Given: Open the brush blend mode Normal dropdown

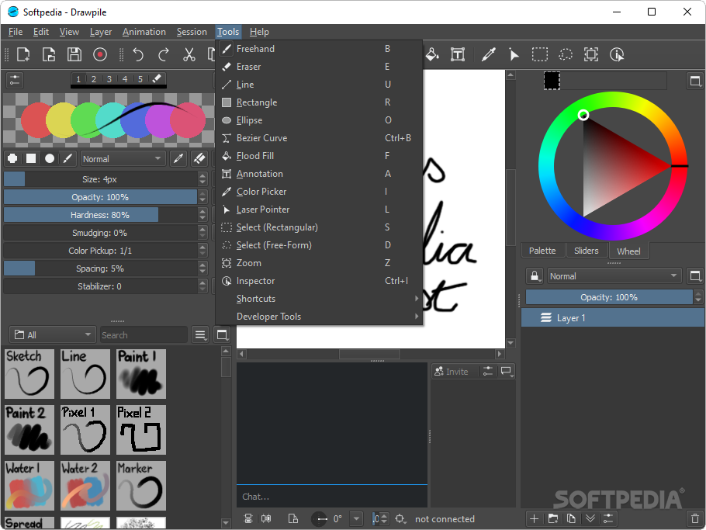Looking at the screenshot, I should (123, 159).
